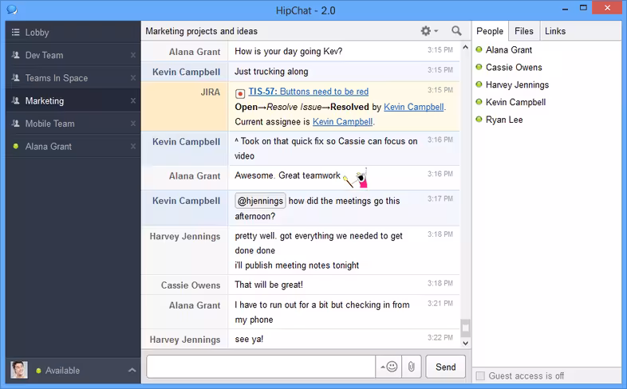Viewport: 627px width, 389px height.
Task: Select Kevin Campbell in People list
Action: (x=515, y=102)
